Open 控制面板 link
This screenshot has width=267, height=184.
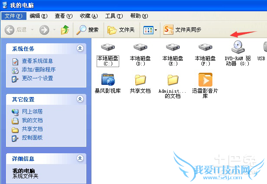click(32, 138)
